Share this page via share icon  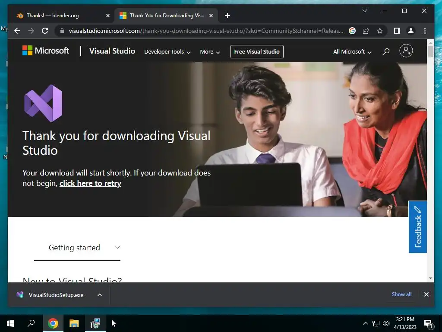click(x=366, y=31)
